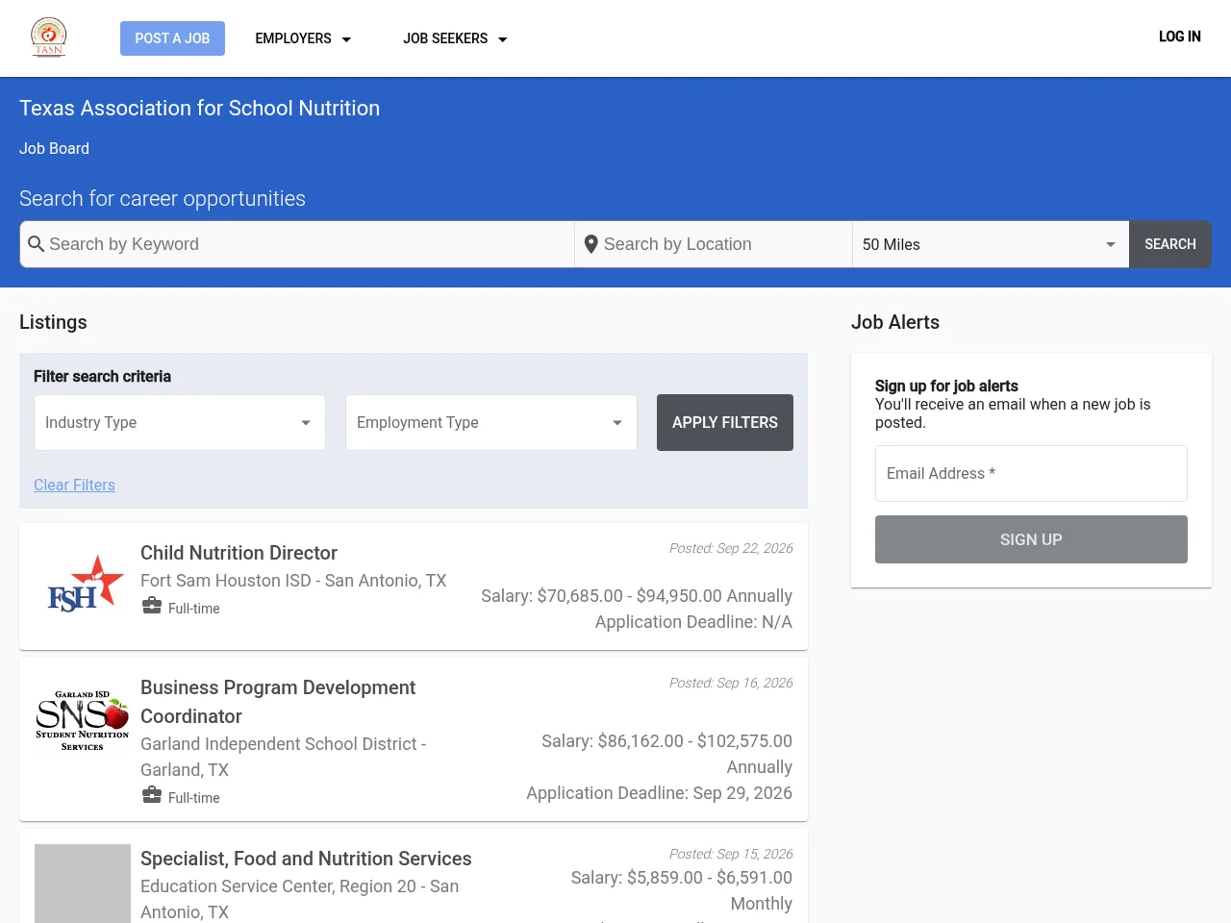
Task: Click 'Posted: Sep 22, 2026' text
Action: 731,548
